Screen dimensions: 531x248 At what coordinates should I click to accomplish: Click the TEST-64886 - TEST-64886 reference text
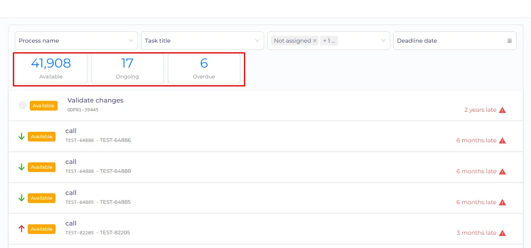pyautogui.click(x=98, y=140)
